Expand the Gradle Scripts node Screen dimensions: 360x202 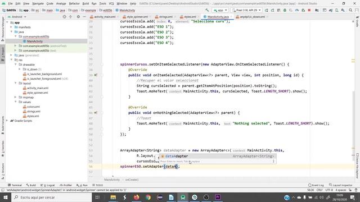[7, 121]
